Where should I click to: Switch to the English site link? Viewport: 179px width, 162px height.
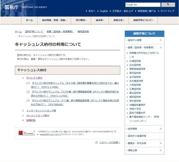point(104,11)
